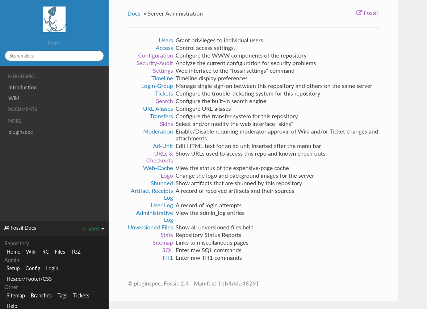
Task: Open the Users administration link
Action: click(x=166, y=41)
